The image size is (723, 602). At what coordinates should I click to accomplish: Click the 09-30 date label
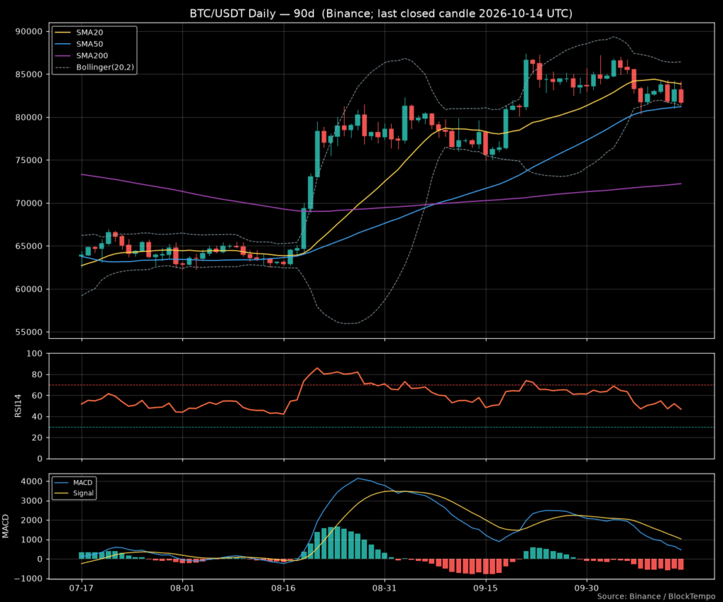tap(587, 588)
